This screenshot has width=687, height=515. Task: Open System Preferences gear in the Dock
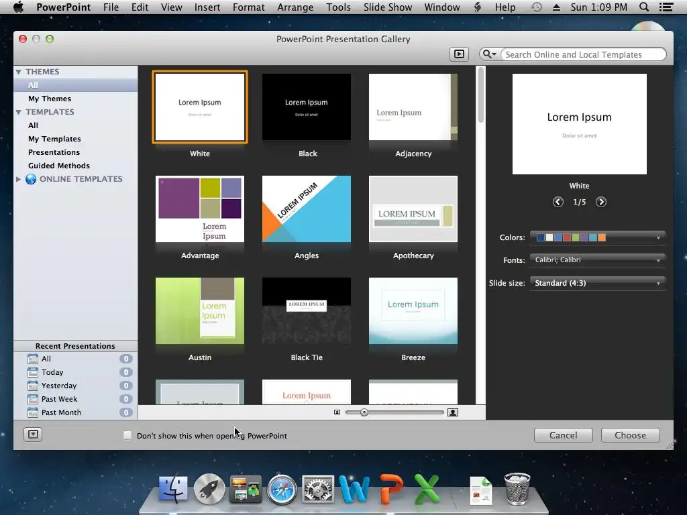318,489
